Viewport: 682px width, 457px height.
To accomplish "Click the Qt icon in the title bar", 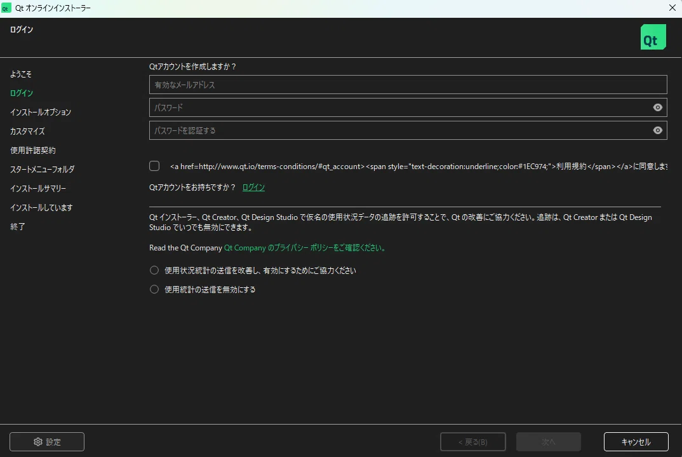I will 6,8.
